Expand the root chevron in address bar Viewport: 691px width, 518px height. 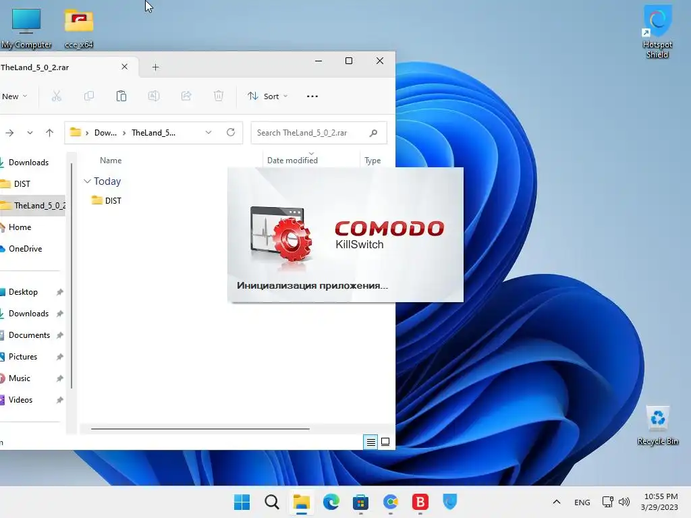click(87, 133)
